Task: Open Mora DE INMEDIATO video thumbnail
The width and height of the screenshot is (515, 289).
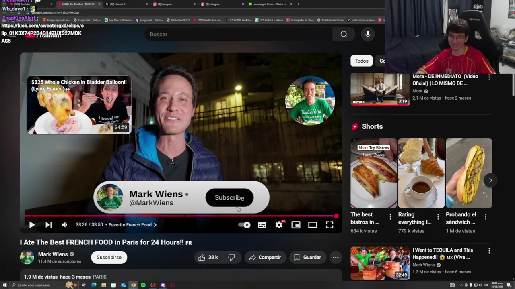Action: 380,89
